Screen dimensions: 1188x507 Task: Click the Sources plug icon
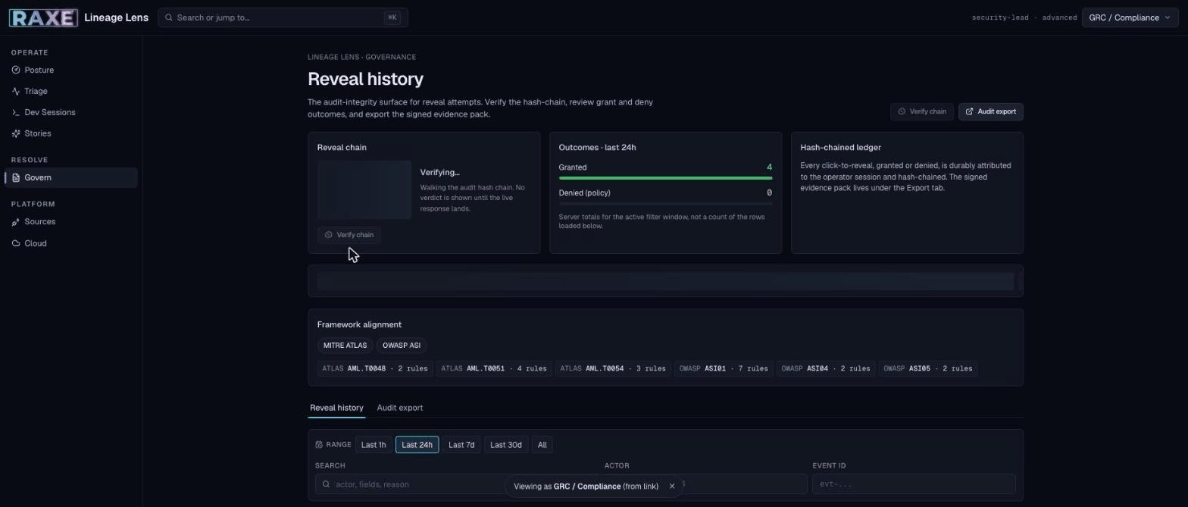16,221
